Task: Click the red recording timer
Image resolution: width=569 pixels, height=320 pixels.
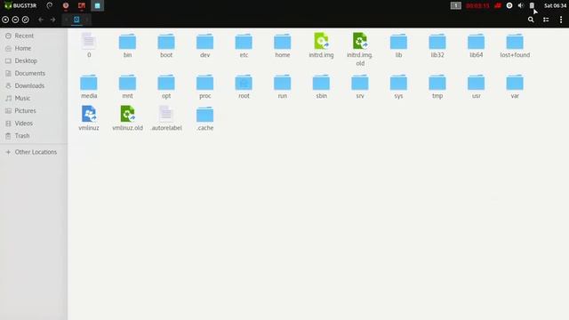Action: [477, 6]
